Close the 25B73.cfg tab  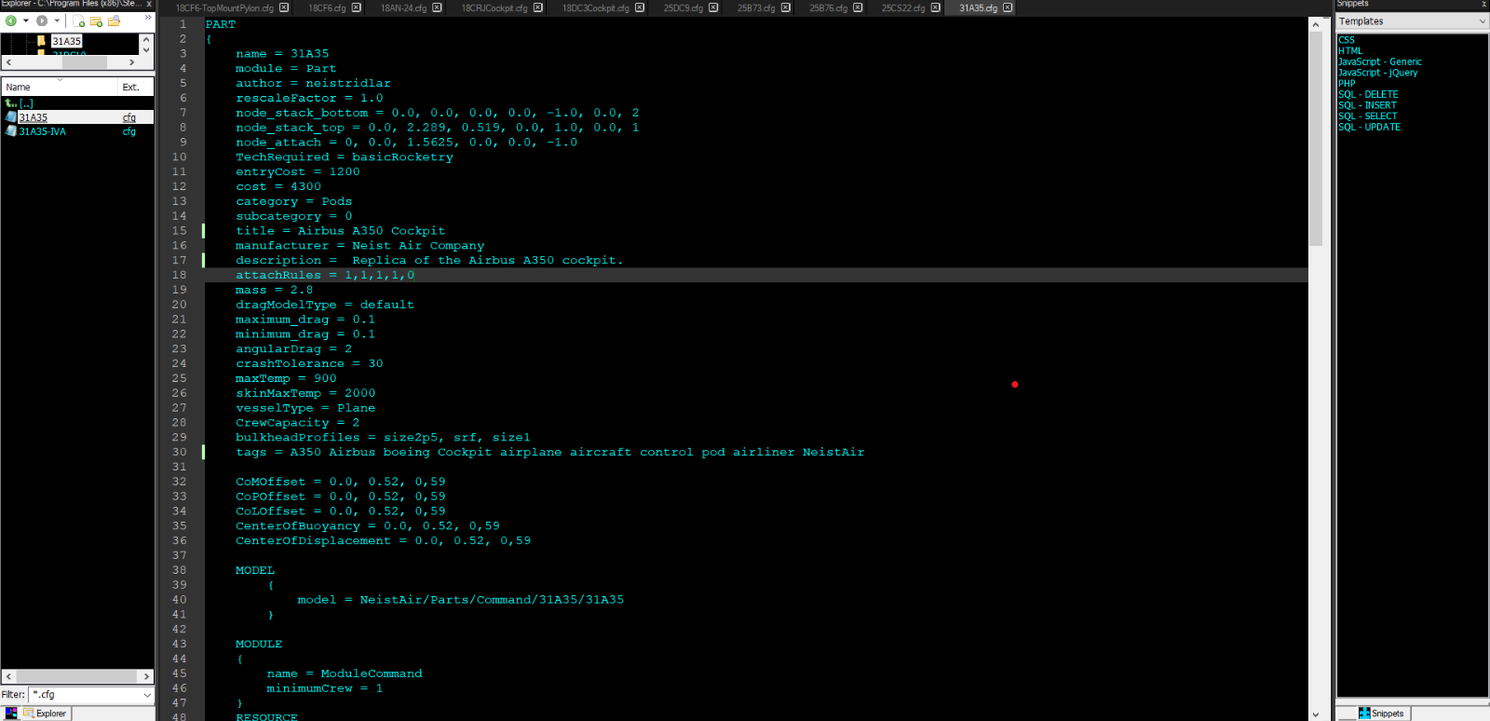[x=786, y=7]
